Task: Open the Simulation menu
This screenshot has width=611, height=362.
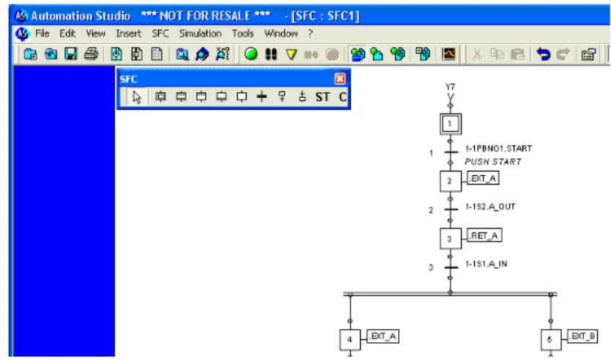Action: (200, 34)
